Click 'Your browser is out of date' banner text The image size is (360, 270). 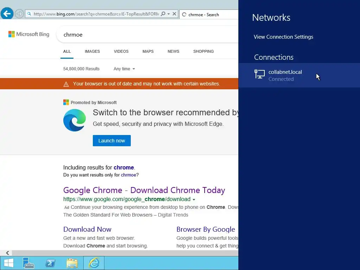[147, 84]
